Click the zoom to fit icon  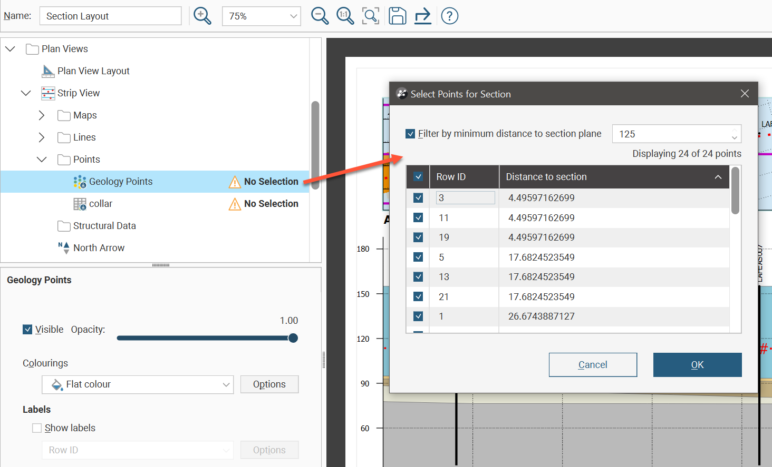coord(371,16)
